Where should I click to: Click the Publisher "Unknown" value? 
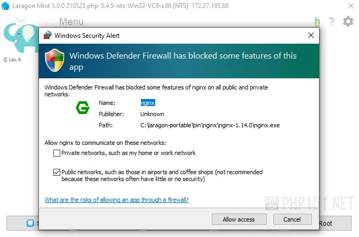(x=152, y=114)
